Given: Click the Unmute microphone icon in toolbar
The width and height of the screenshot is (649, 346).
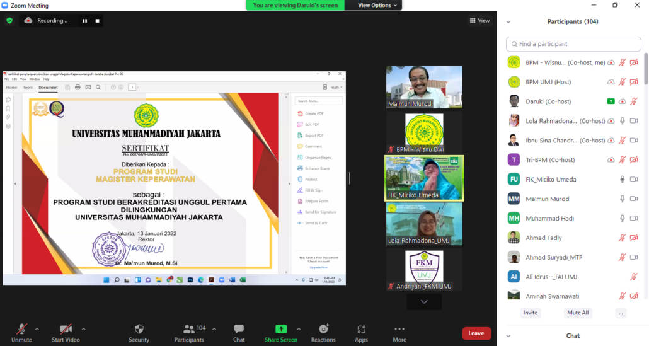Looking at the screenshot, I should (21, 329).
